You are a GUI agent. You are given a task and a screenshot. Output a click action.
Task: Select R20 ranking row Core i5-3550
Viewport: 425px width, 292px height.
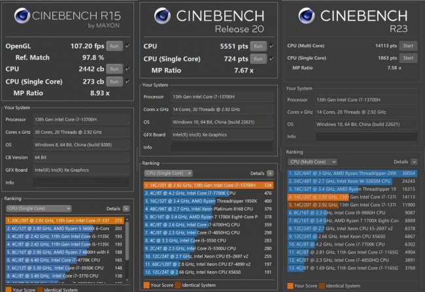(x=209, y=240)
